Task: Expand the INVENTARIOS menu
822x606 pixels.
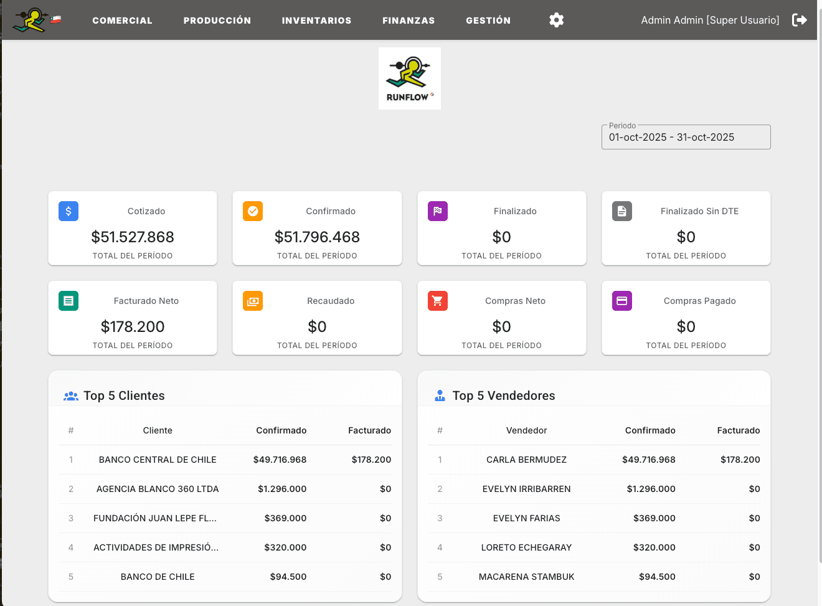Action: (x=316, y=21)
